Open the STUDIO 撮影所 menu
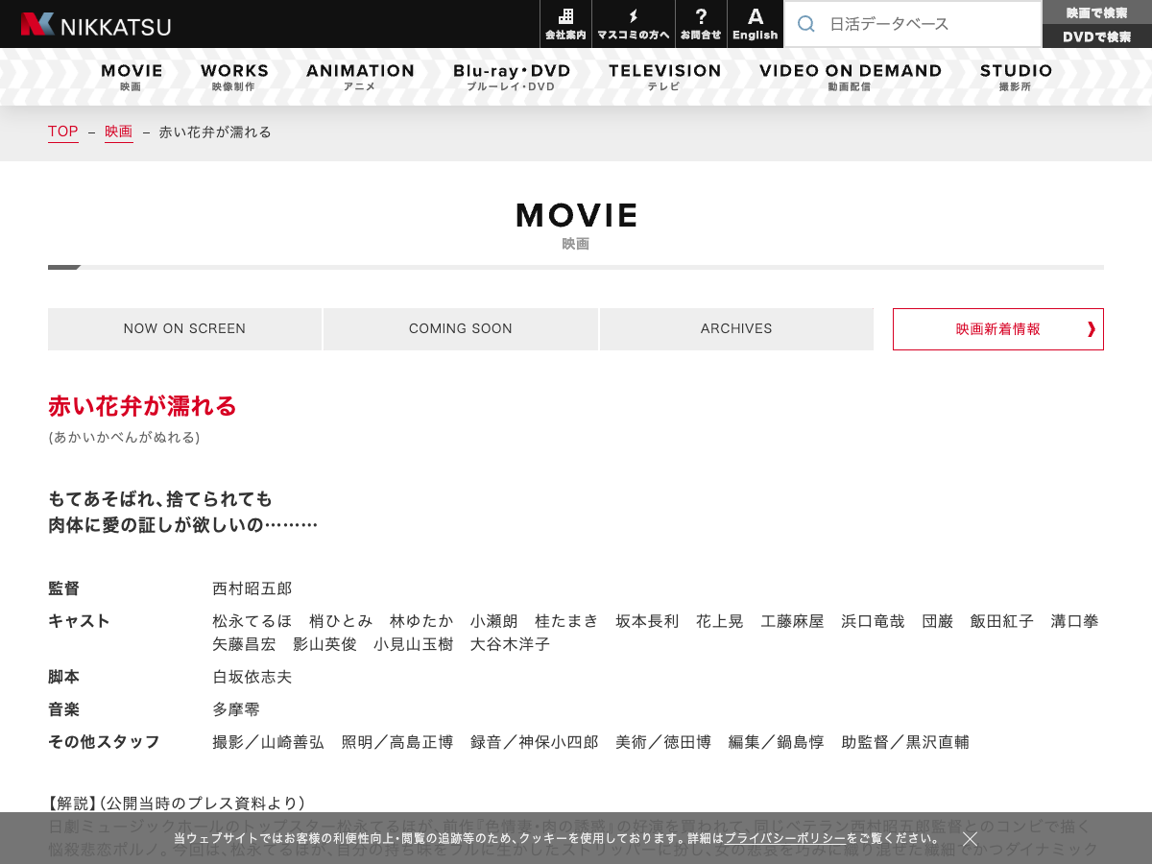Viewport: 1152px width, 864px height. (1016, 77)
